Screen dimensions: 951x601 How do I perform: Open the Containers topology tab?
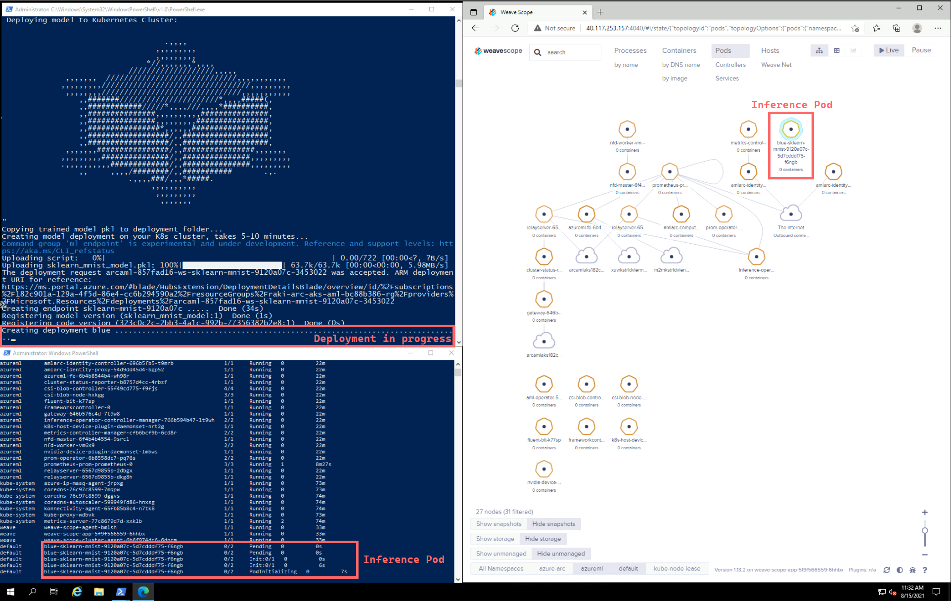tap(679, 50)
